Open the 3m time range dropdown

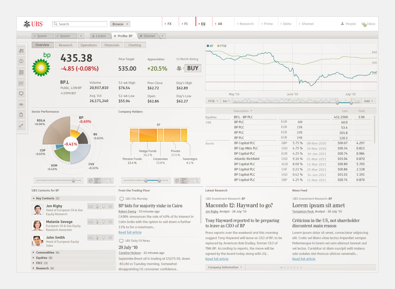click(226, 101)
